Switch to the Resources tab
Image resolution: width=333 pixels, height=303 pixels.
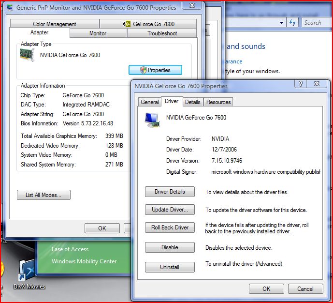(x=218, y=102)
